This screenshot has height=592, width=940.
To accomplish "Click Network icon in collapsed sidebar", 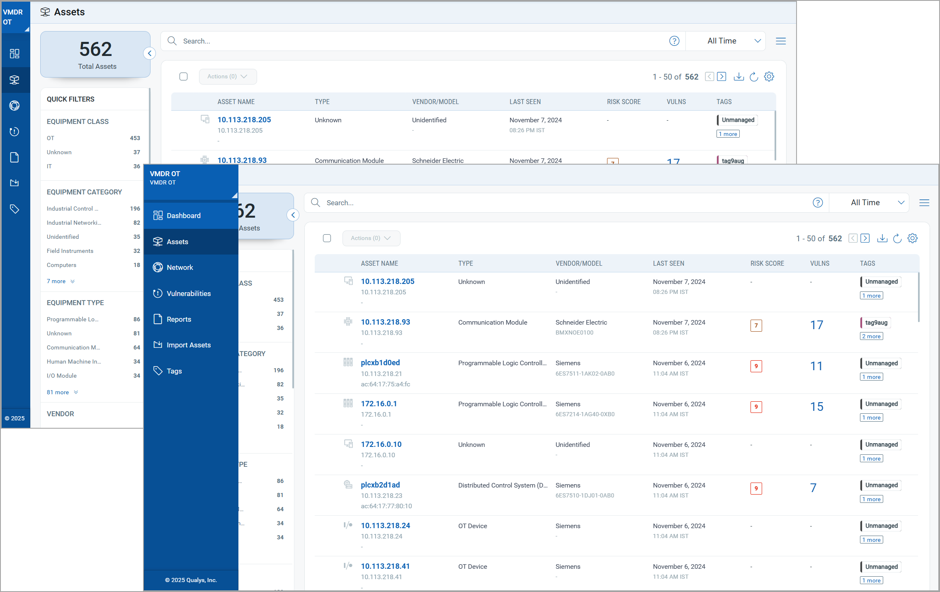I will click(x=15, y=106).
